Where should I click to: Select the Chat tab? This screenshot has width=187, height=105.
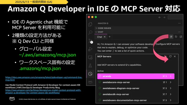(x=100, y=37)
